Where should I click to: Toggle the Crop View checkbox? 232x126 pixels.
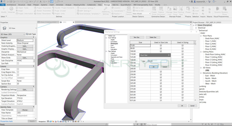(18, 69)
